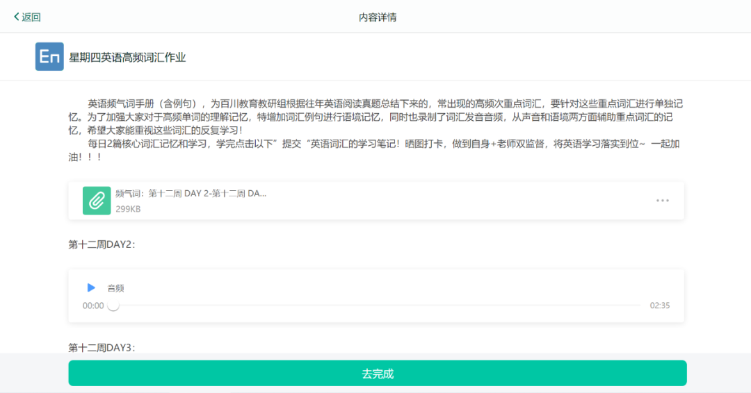Image resolution: width=751 pixels, height=393 pixels.
Task: Click the blue En course icon
Action: pyautogui.click(x=49, y=56)
